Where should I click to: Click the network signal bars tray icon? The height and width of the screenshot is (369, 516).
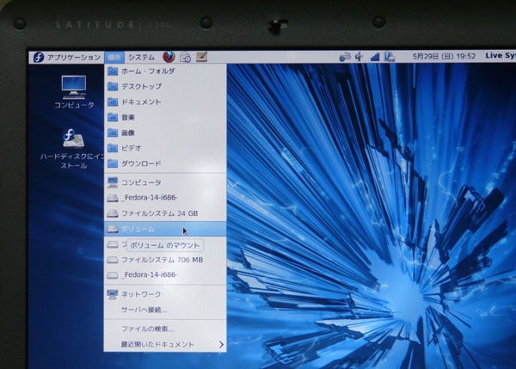374,57
